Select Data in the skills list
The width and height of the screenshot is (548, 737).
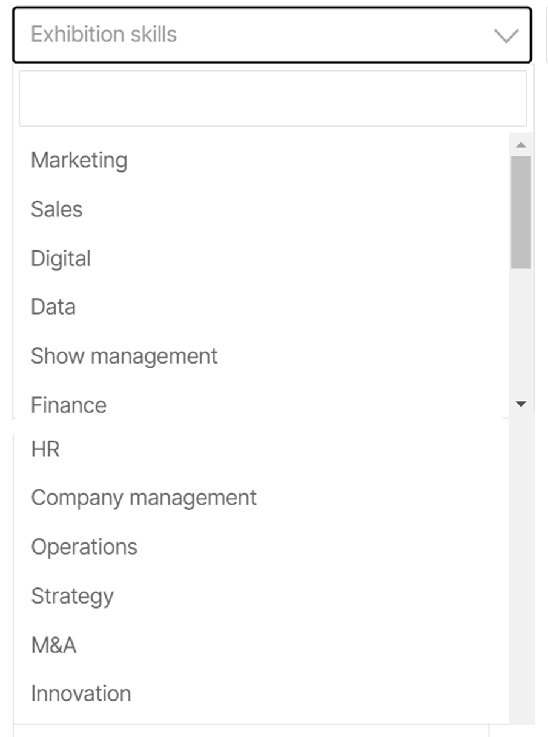pos(53,307)
